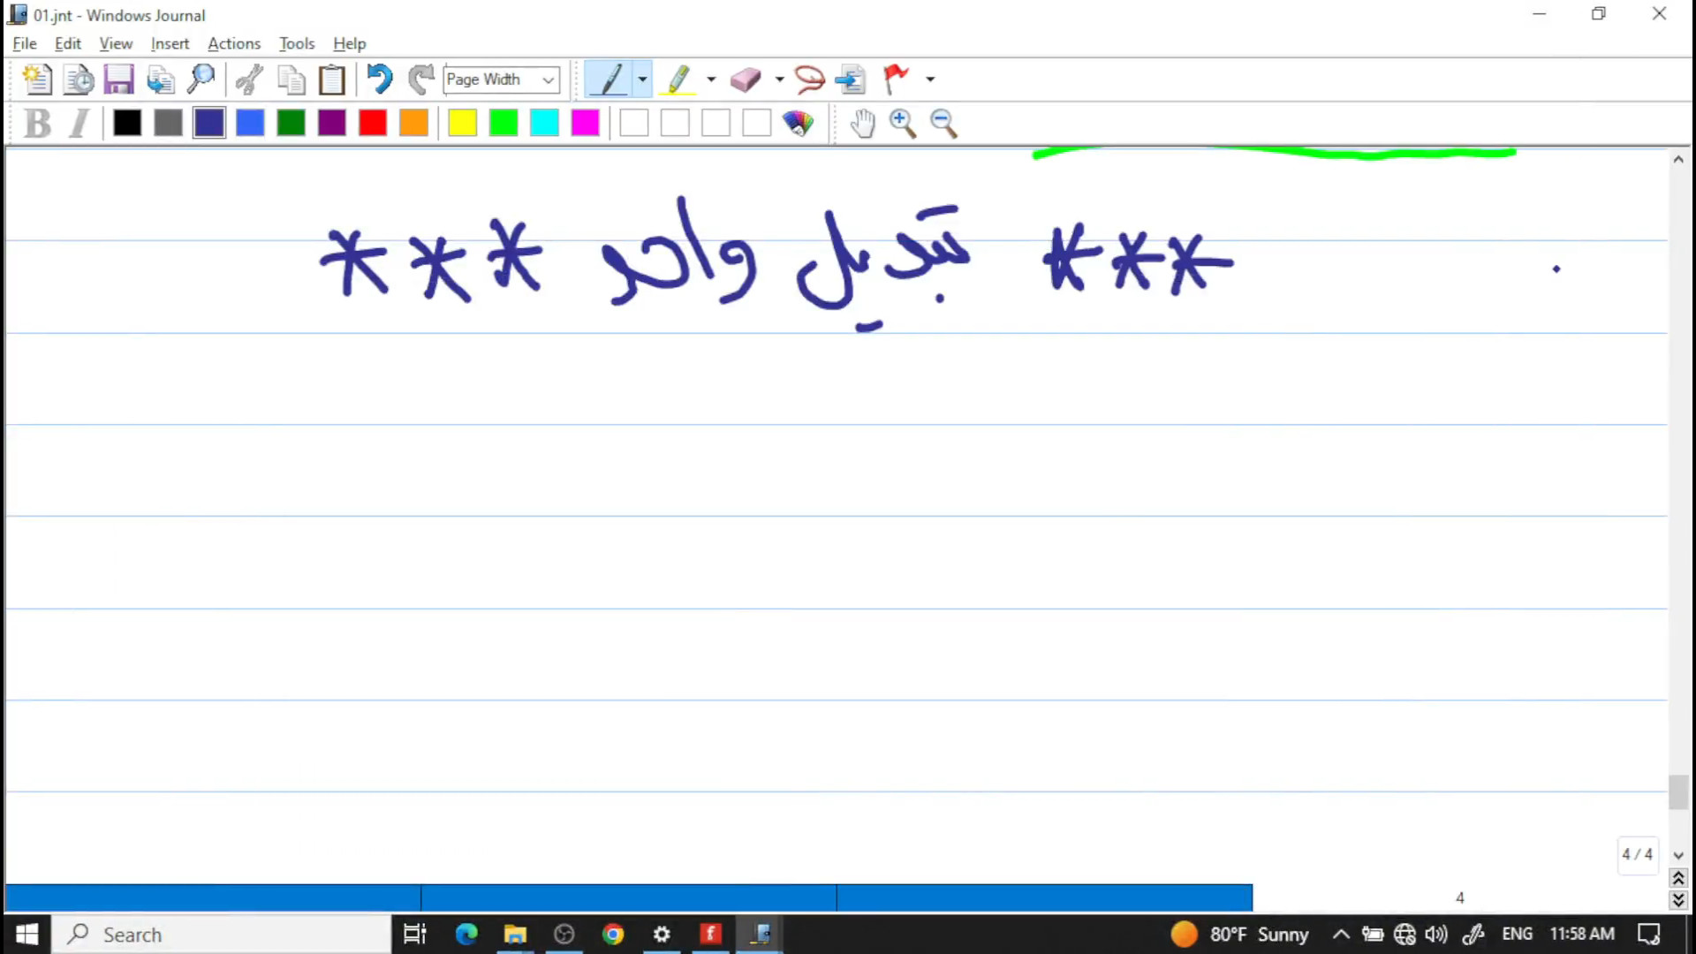Open Task View from the taskbar
Screen dimensions: 1696x954
[x=415, y=935]
